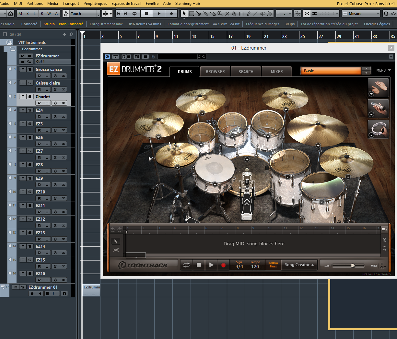Select the Zoom magnifier tool

click(x=220, y=14)
